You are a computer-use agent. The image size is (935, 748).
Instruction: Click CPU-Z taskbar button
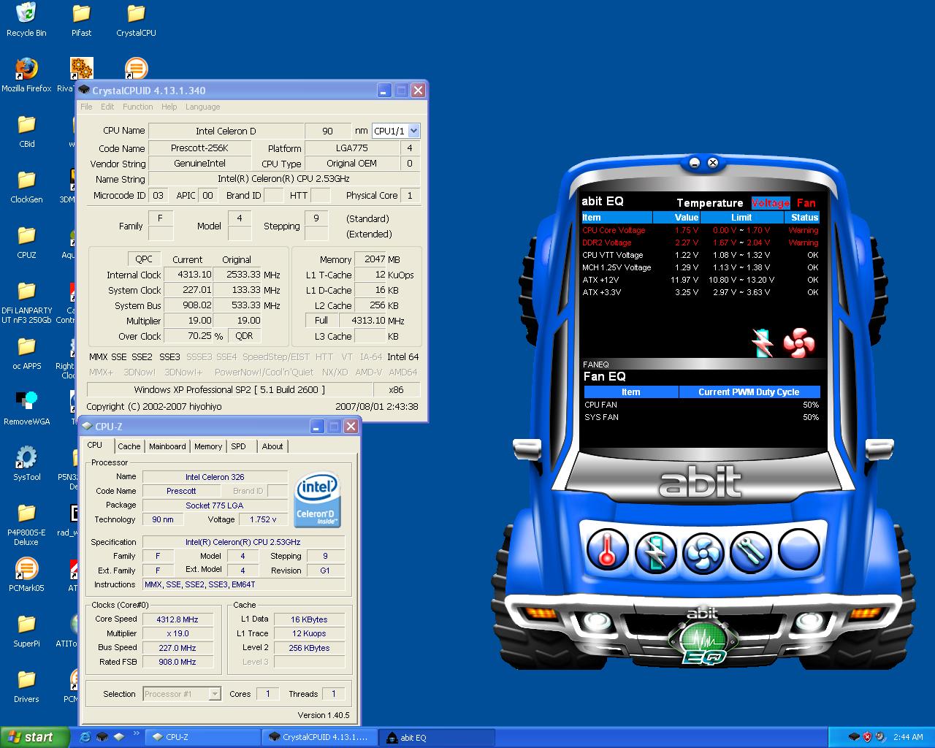coord(202,737)
